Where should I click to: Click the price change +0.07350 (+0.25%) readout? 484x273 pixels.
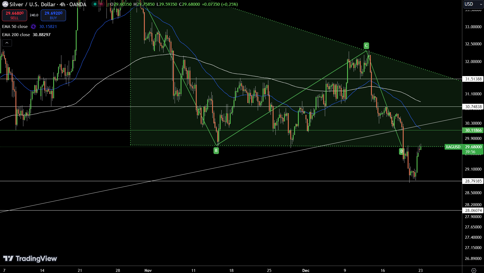click(x=220, y=4)
